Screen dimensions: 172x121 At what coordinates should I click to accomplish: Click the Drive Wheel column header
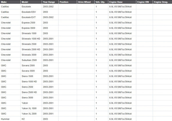tap(84, 2)
